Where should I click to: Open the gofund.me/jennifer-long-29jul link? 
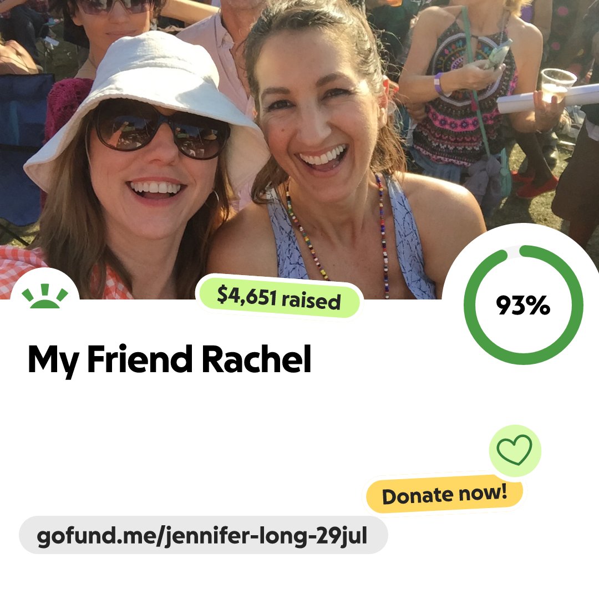click(x=203, y=535)
